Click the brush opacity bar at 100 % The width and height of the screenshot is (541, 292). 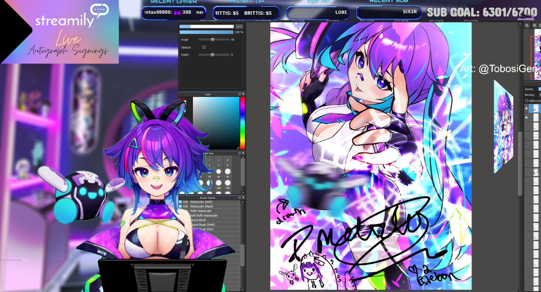click(x=206, y=32)
